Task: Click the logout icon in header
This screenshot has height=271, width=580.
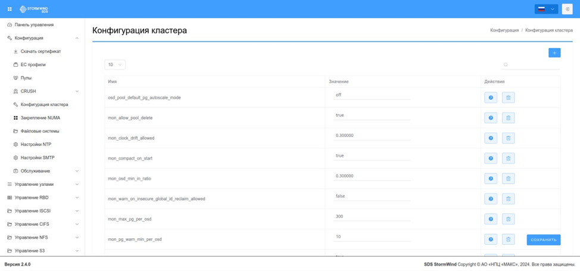Action: click(567, 10)
